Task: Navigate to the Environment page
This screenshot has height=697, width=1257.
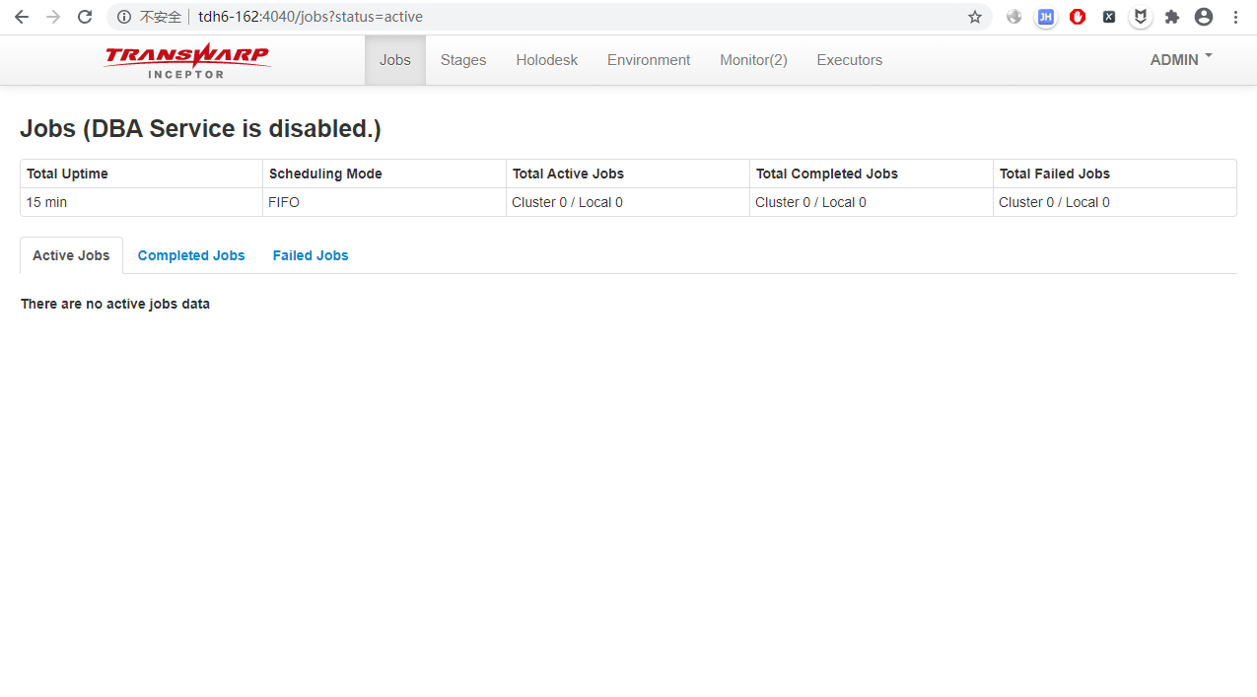Action: [x=649, y=60]
